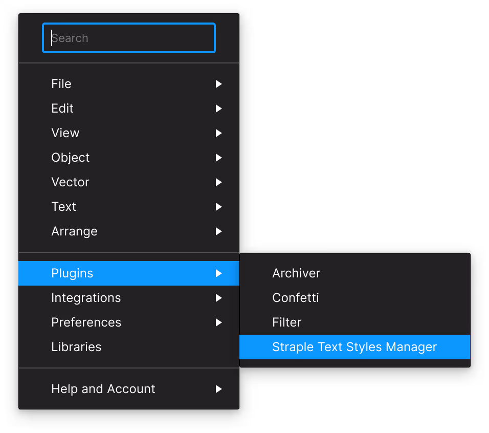
Task: Launch Straple Text Styles Manager plugin
Action: pos(355,347)
